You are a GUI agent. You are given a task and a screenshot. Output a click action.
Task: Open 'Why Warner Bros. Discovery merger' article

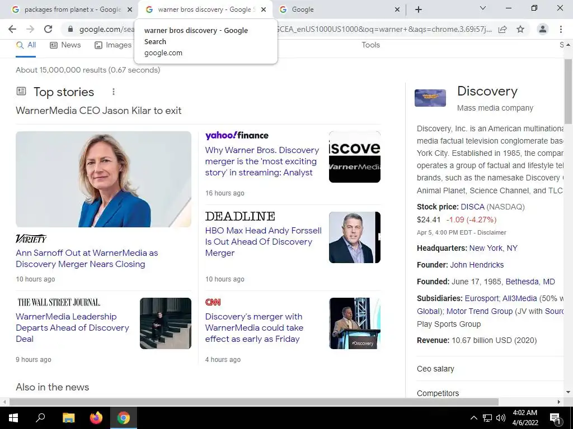262,161
